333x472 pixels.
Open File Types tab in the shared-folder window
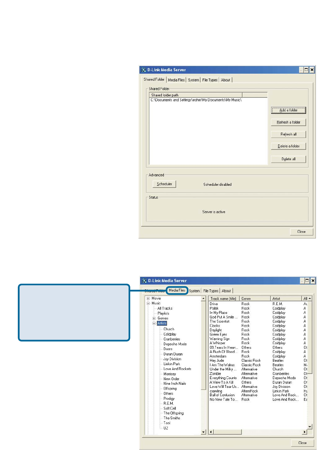(x=210, y=80)
